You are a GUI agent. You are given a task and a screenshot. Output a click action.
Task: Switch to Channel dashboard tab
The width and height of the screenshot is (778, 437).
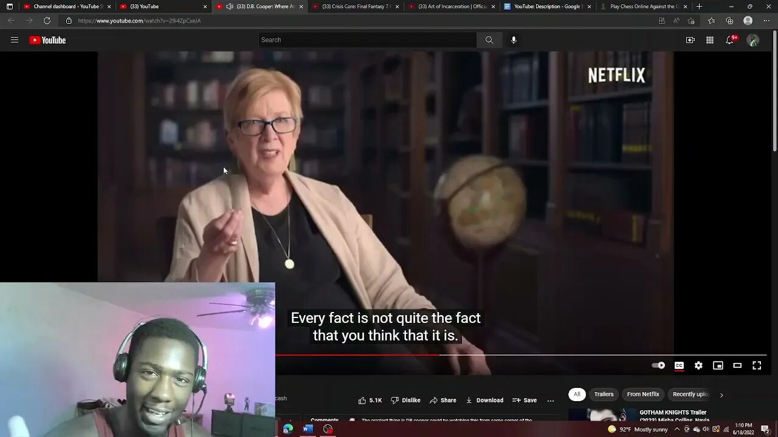67,7
